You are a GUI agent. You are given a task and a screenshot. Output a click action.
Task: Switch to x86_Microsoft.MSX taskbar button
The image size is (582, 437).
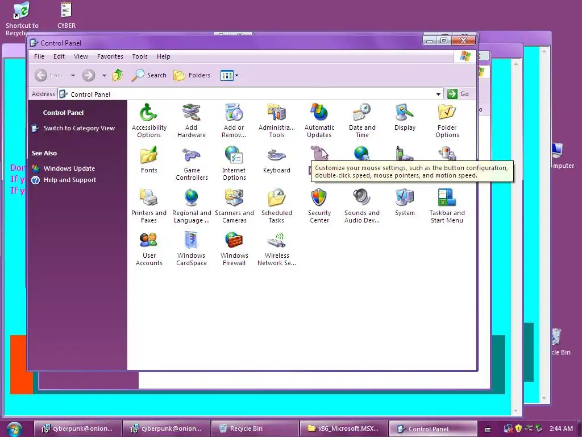[344, 428]
